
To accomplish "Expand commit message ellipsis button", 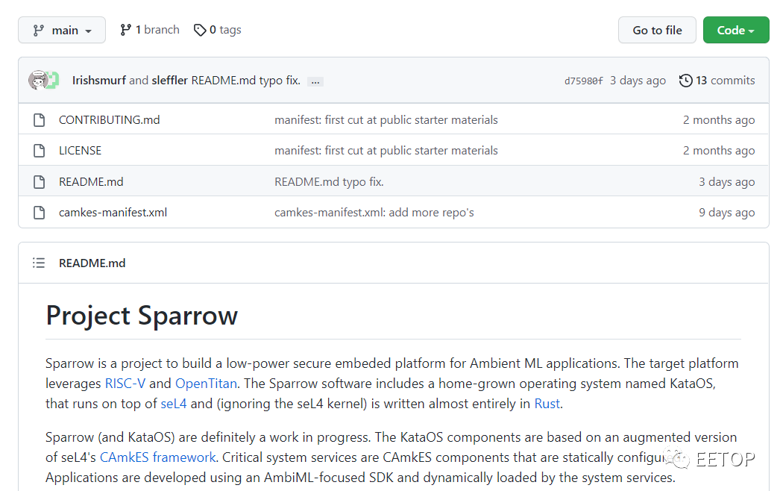I will pos(315,81).
